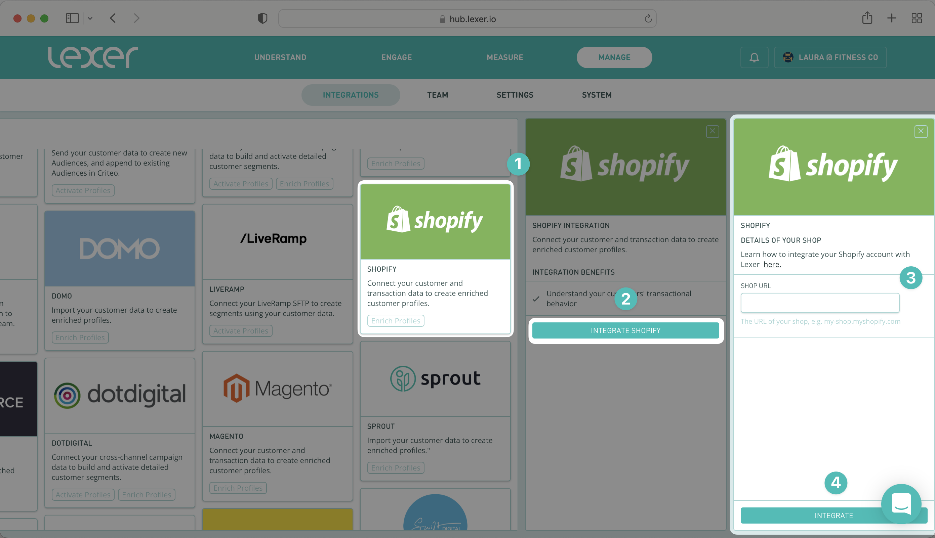The image size is (935, 538).
Task: Click the 'INTEGRATION BENEFITS' heading
Action: click(x=573, y=272)
